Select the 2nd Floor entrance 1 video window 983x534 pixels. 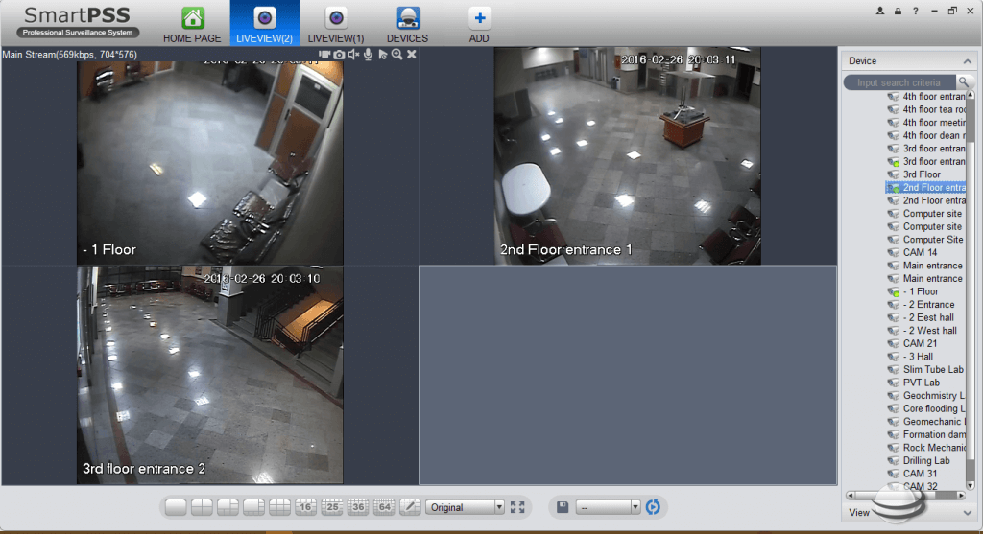pyautogui.click(x=628, y=156)
